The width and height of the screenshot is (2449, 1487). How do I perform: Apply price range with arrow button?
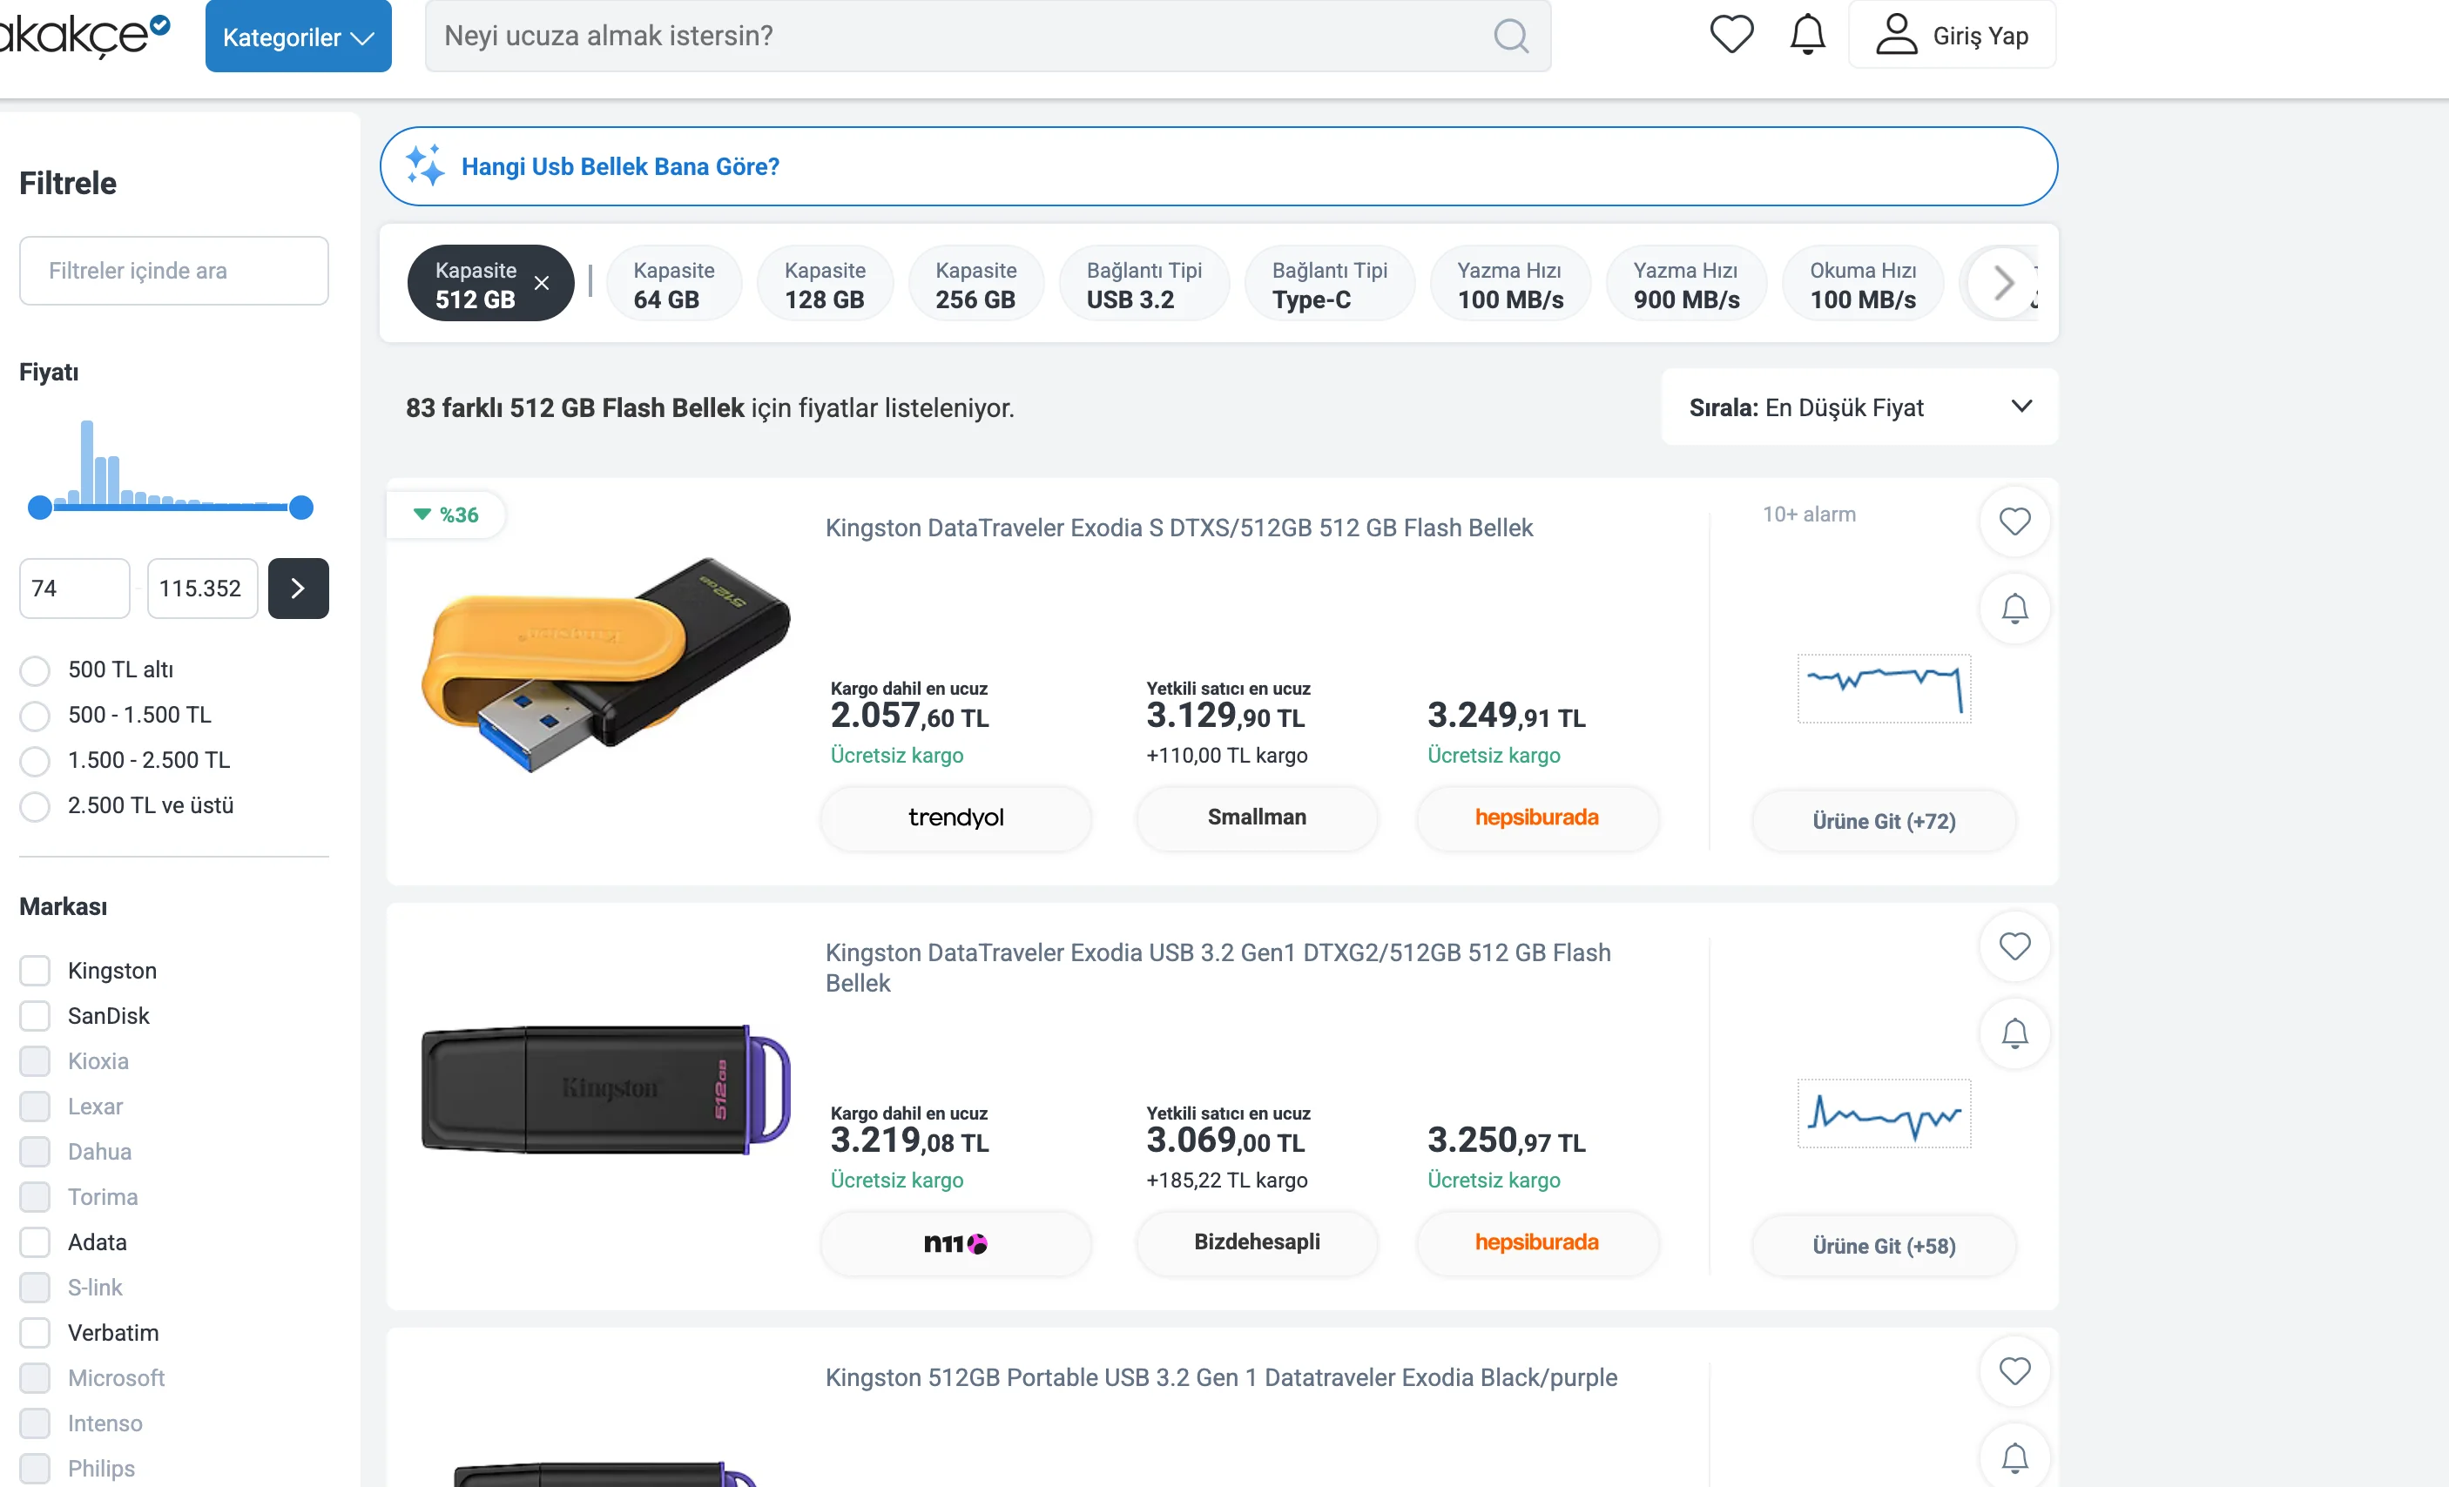coord(298,588)
